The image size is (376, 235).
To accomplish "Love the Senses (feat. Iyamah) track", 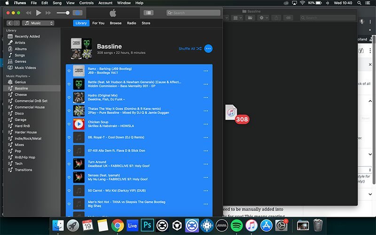I will coord(69,178).
